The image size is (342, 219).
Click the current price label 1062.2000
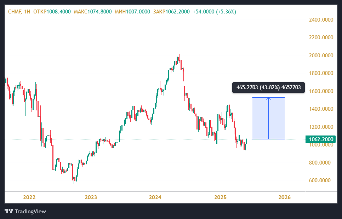click(x=321, y=139)
